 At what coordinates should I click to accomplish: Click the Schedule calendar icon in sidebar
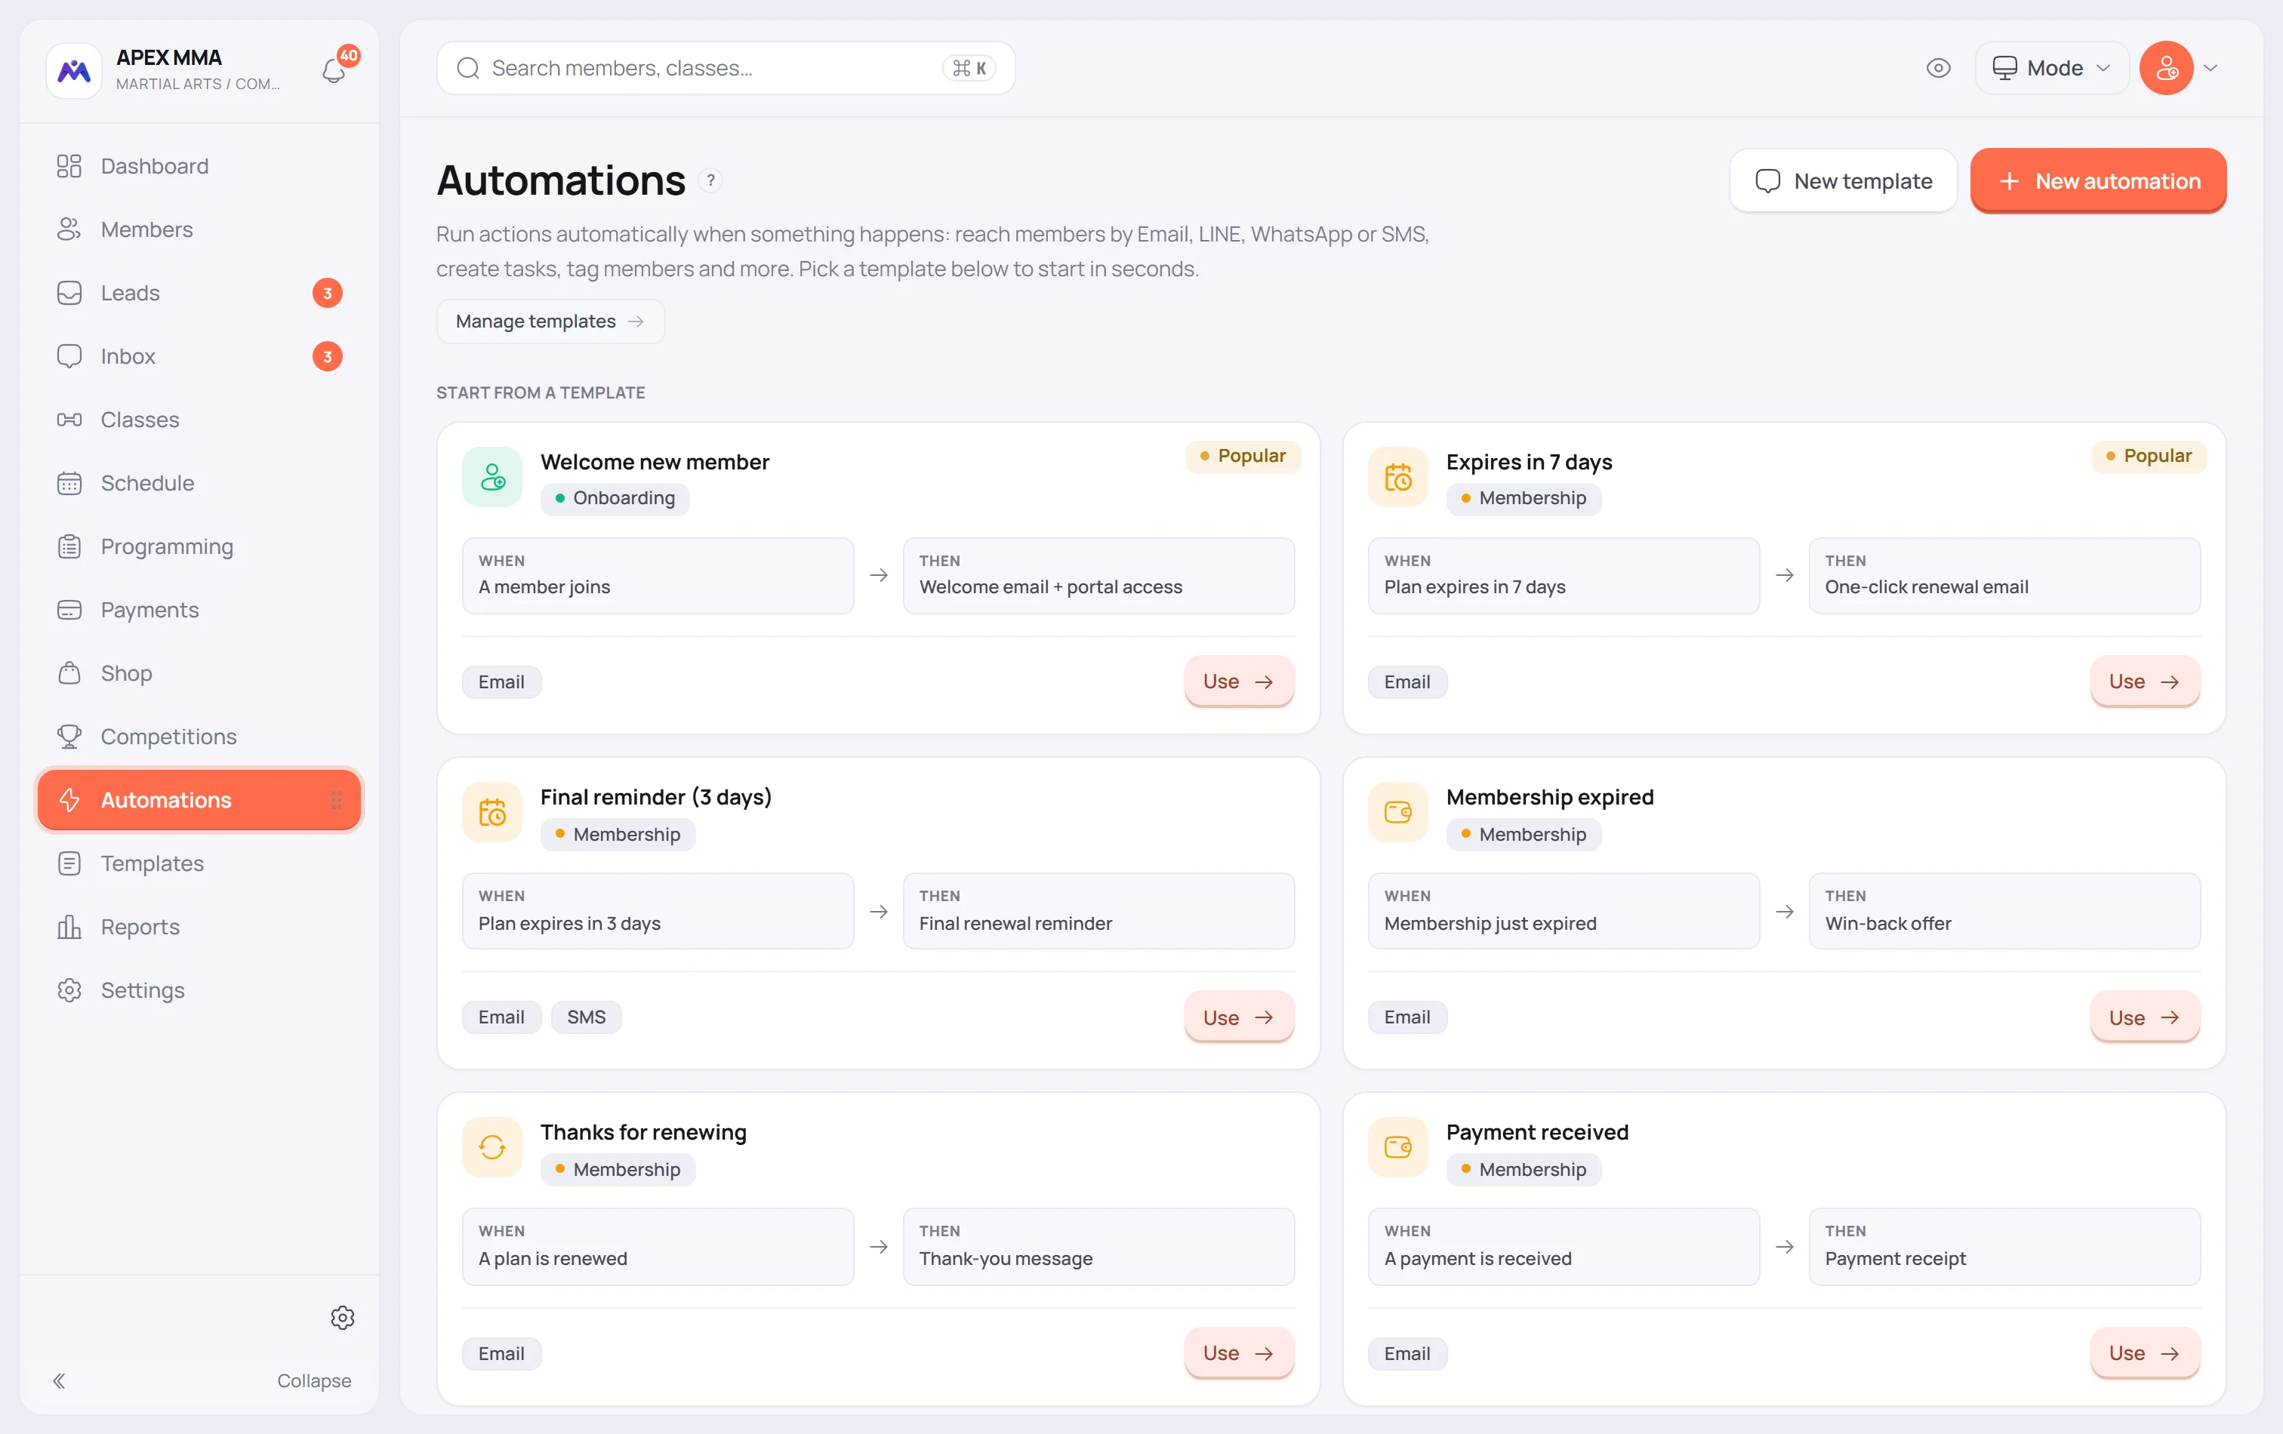69,483
